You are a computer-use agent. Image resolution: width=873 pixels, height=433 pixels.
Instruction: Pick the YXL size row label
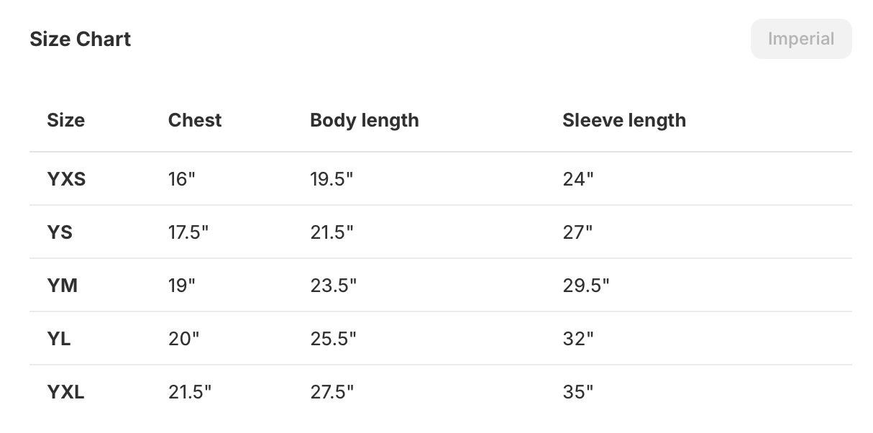point(65,392)
